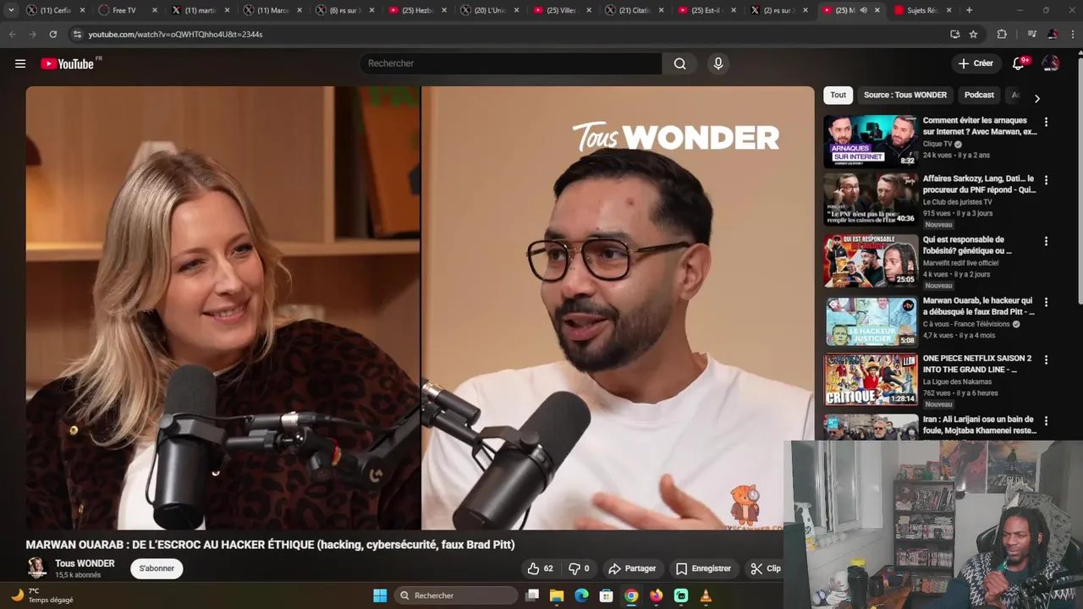Open Microsoft Store from the taskbar

click(x=606, y=595)
